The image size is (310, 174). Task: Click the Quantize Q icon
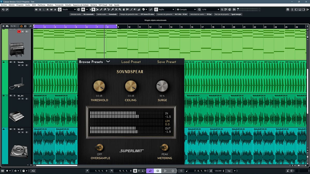199,10
